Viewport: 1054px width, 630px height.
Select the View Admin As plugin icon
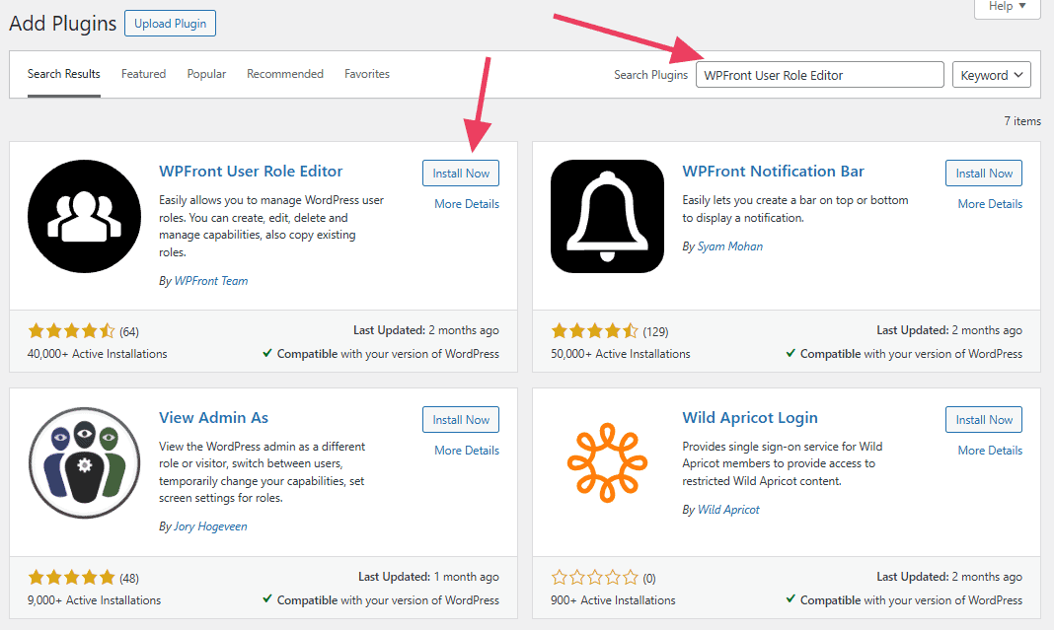[84, 462]
